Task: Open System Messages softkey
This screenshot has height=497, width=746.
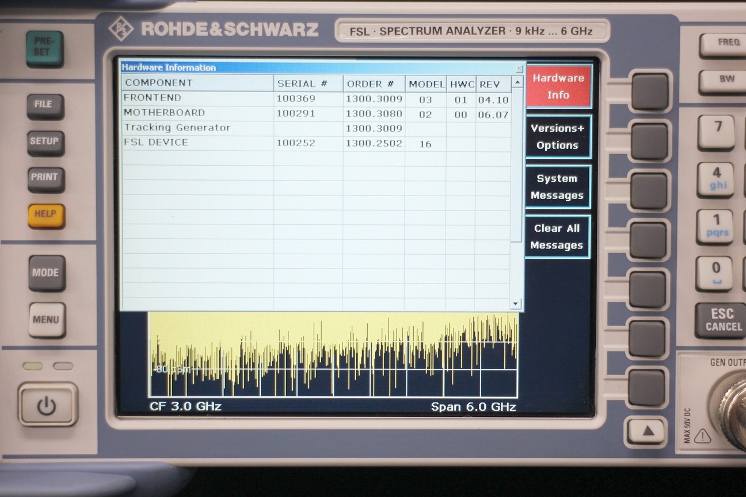Action: [x=557, y=187]
